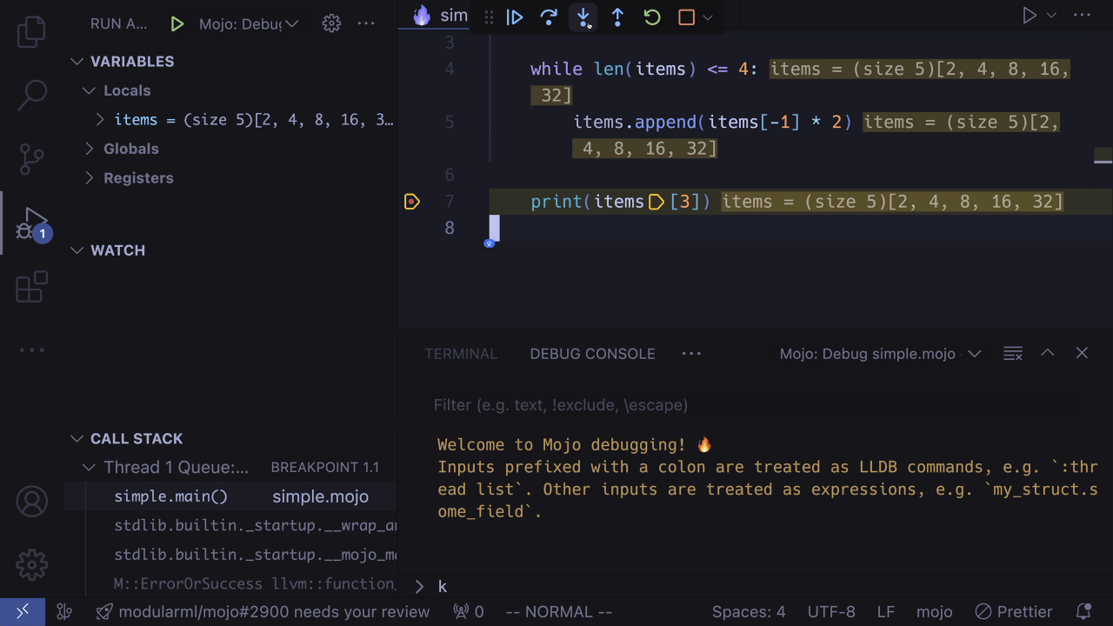Image resolution: width=1113 pixels, height=626 pixels.
Task: Click the editor minimap scrollbar
Action: point(1103,157)
